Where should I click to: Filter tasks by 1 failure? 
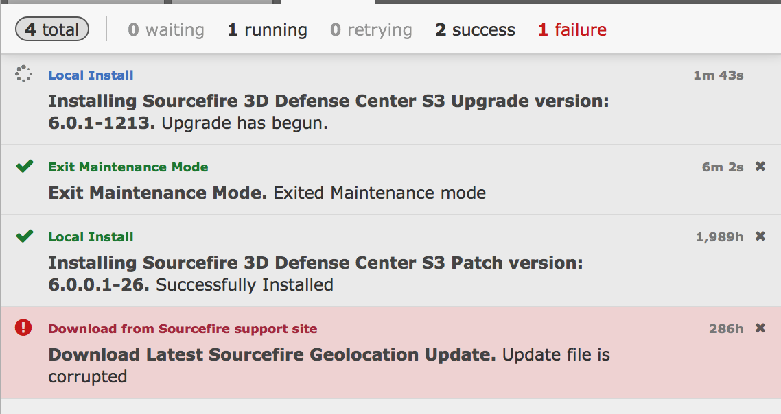tap(572, 30)
